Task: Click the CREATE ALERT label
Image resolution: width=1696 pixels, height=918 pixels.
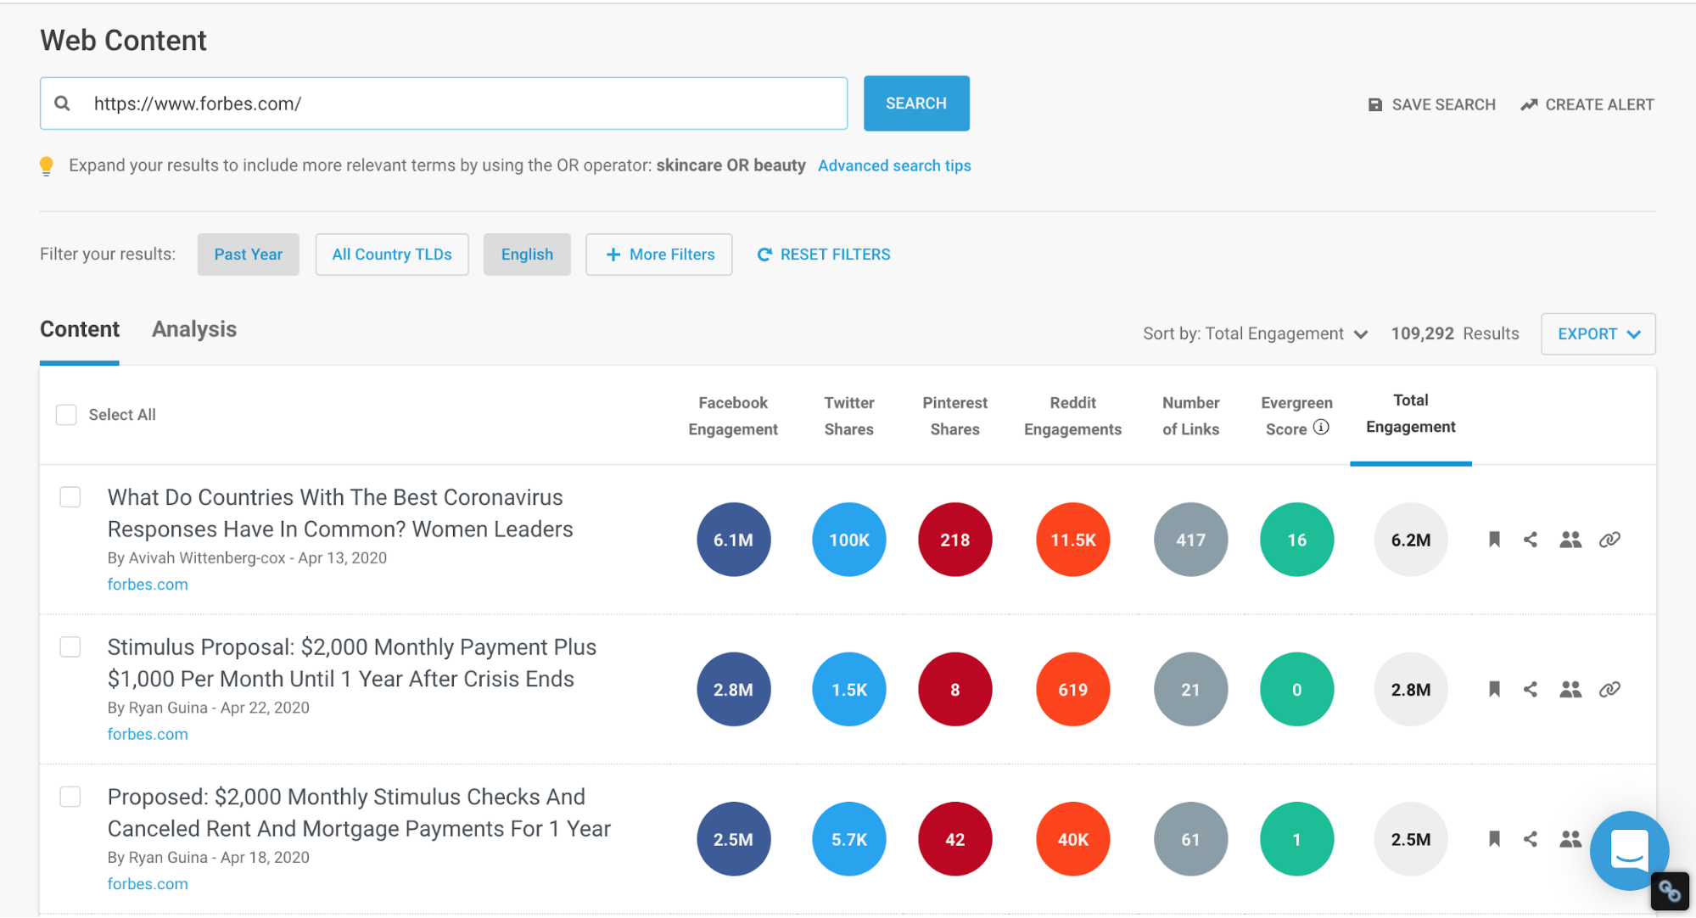Action: click(x=1599, y=104)
